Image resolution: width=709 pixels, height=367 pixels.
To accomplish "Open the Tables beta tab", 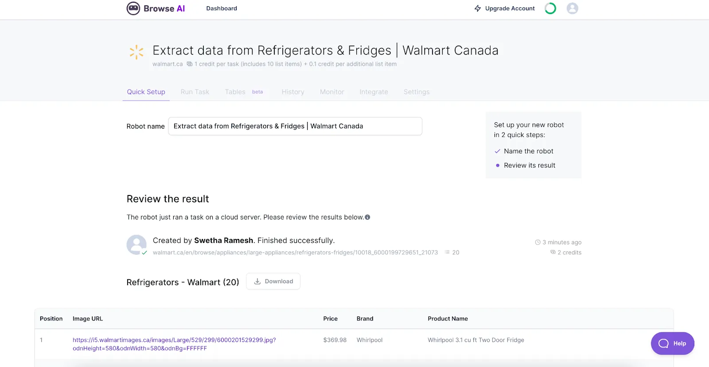I will [x=244, y=92].
